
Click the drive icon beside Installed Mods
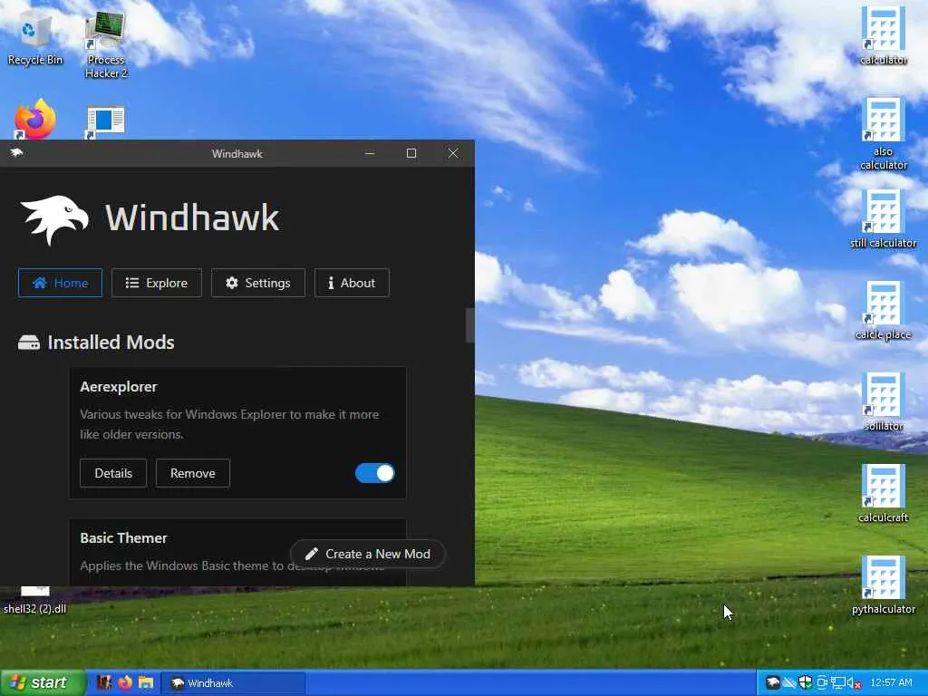click(28, 342)
